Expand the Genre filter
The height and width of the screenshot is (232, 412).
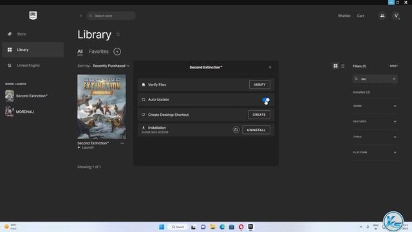point(375,106)
